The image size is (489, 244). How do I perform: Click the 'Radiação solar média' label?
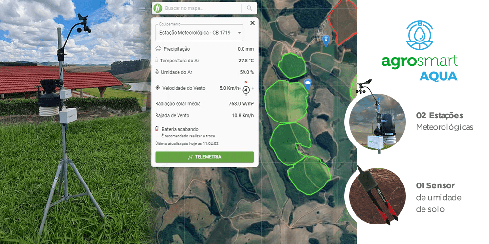point(178,103)
